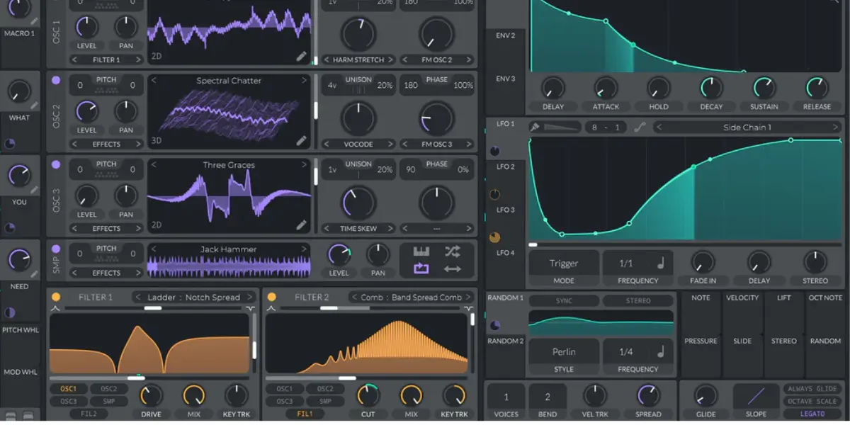
Task: Click the Filter 1 left blend shape icon
Action: click(55, 309)
